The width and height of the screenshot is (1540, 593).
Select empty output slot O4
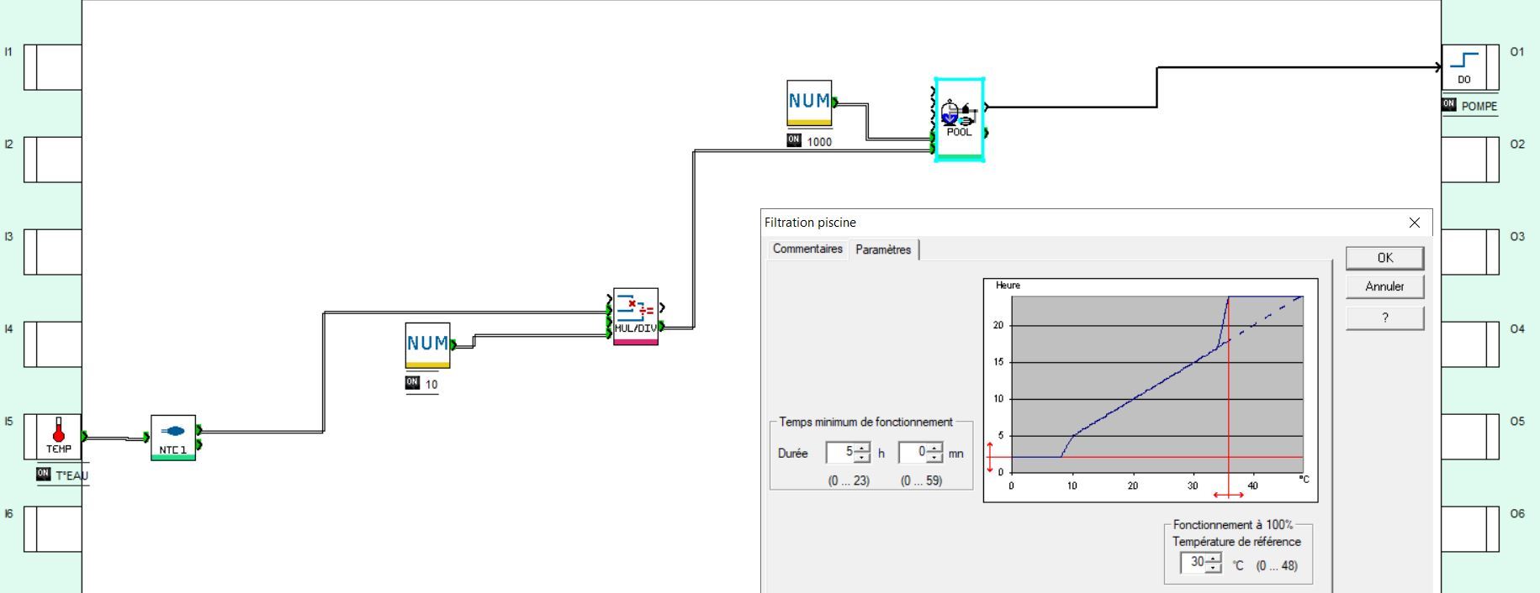(1470, 344)
